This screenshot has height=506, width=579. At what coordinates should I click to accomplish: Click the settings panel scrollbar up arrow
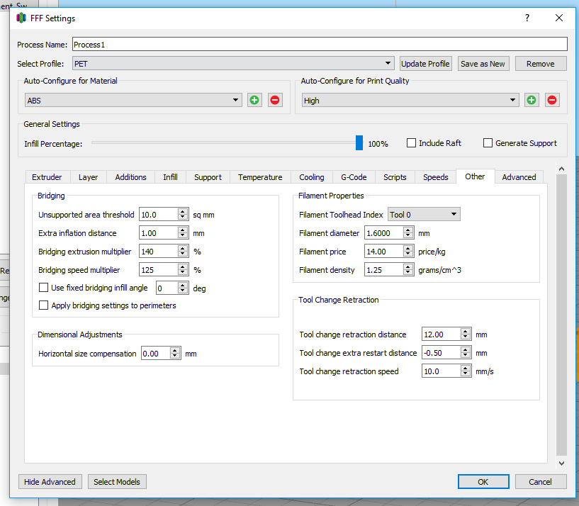coord(562,169)
